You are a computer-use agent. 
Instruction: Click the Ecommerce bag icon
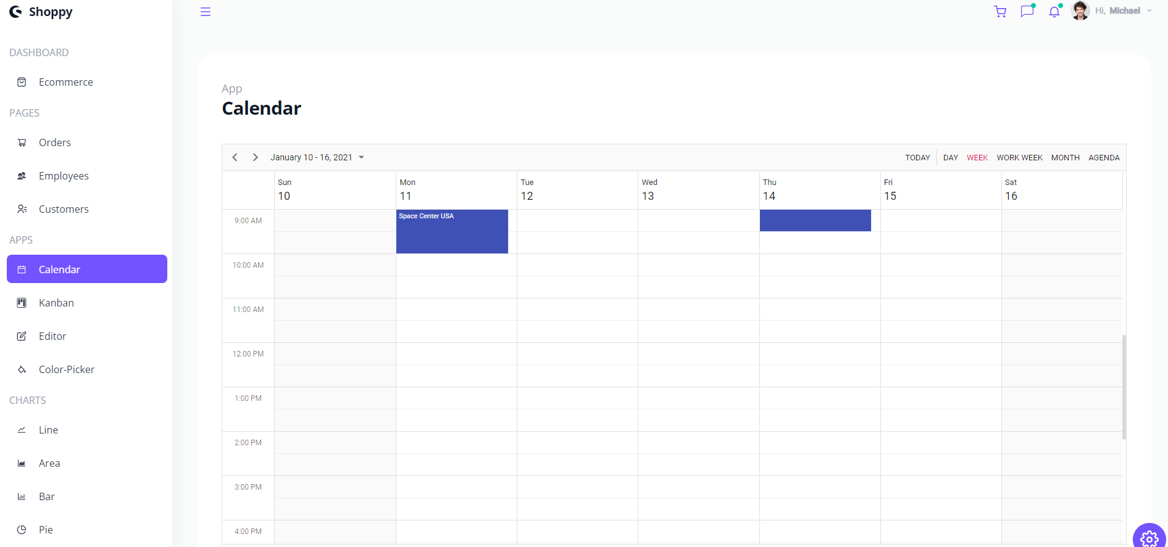pos(22,82)
